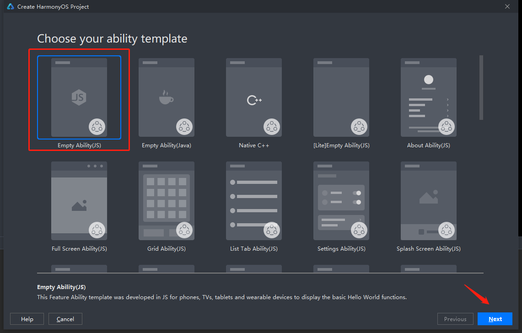Choose the List Tab Ability(JS) template
The height and width of the screenshot is (333, 522).
[x=254, y=201]
